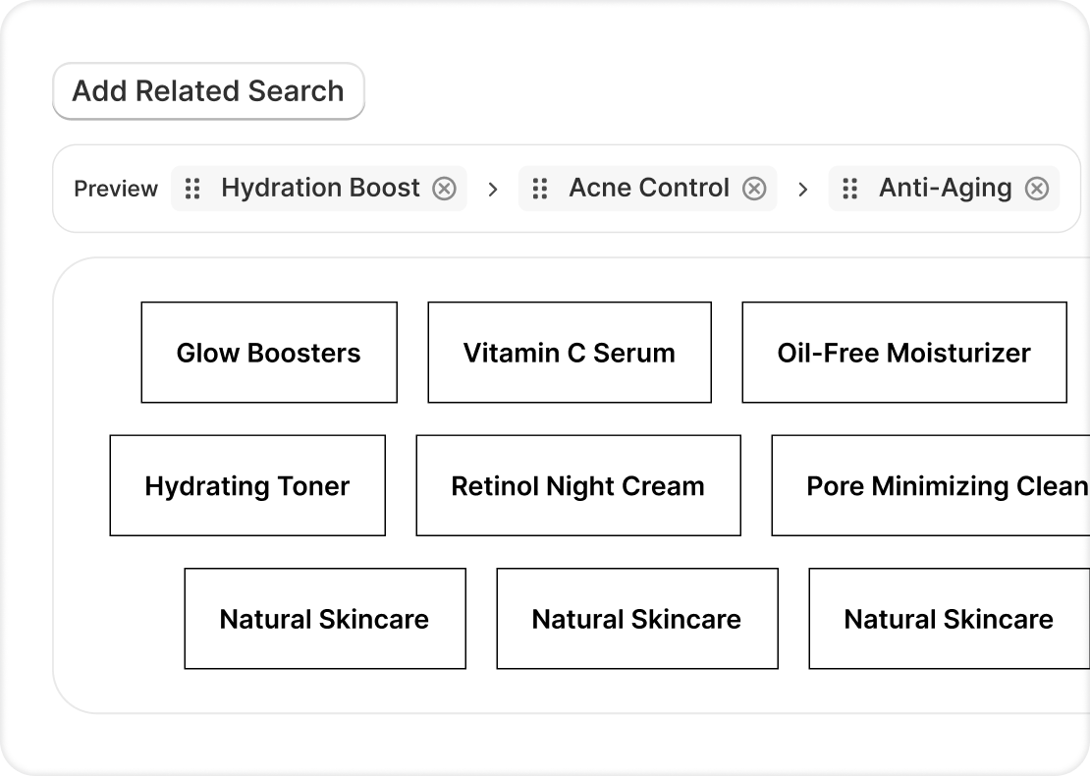The height and width of the screenshot is (776, 1090).
Task: Click the Add Related Search button
Action: coord(208,91)
